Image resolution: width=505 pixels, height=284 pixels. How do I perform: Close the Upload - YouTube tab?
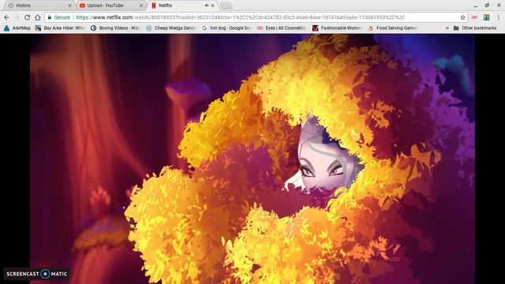pos(141,6)
